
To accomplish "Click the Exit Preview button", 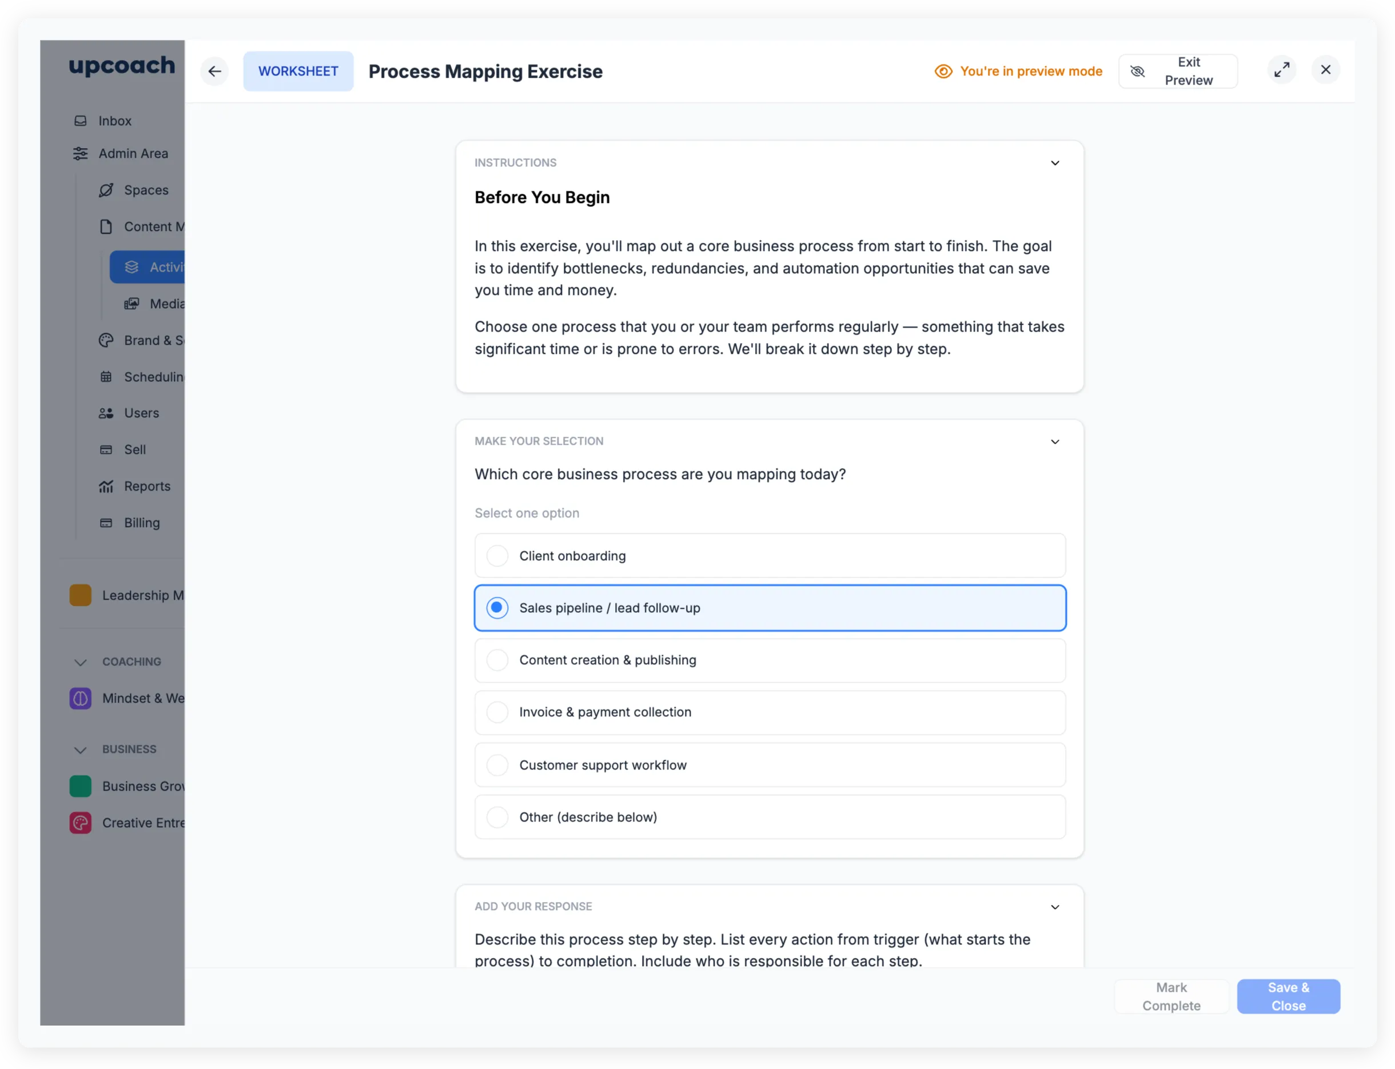I will [1177, 71].
